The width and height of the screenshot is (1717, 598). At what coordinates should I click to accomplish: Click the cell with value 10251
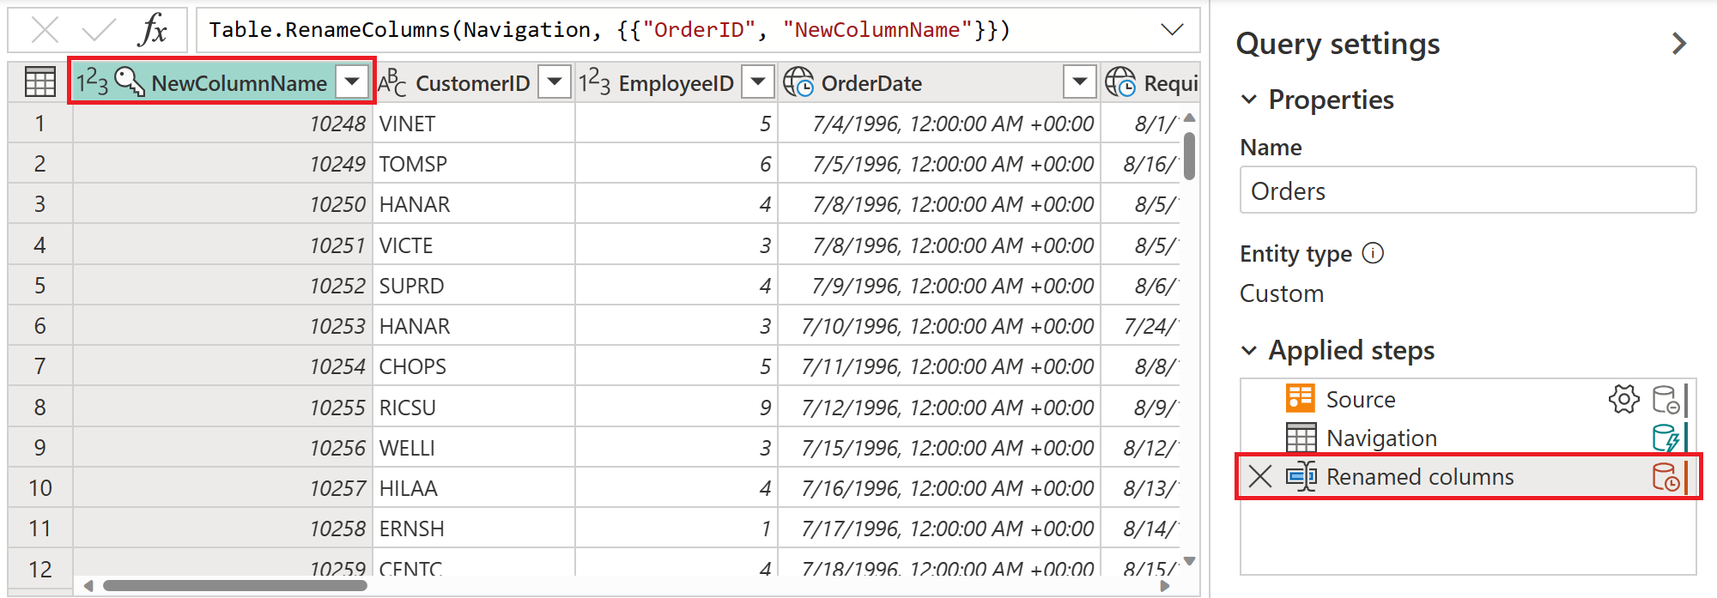pos(223,245)
